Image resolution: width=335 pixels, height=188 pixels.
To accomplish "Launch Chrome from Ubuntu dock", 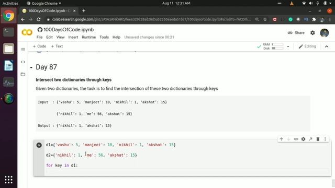I will [8, 16].
